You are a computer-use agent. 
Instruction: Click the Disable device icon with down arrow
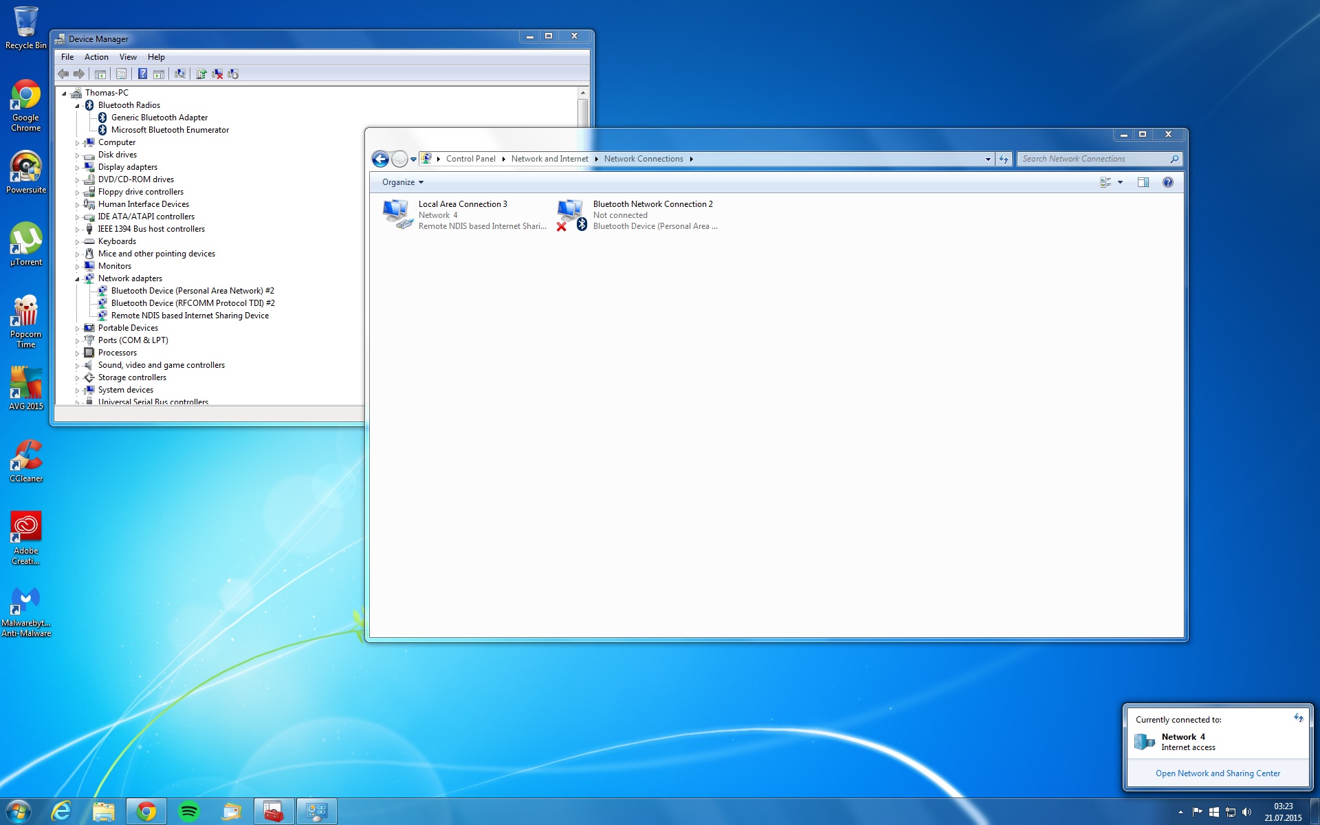(x=233, y=74)
